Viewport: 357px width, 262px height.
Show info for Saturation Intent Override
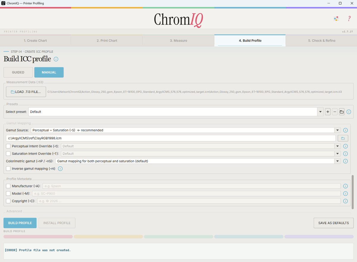[345, 154]
